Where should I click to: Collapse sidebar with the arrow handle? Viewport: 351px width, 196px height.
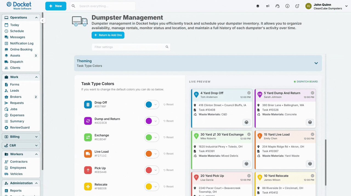[42, 21]
